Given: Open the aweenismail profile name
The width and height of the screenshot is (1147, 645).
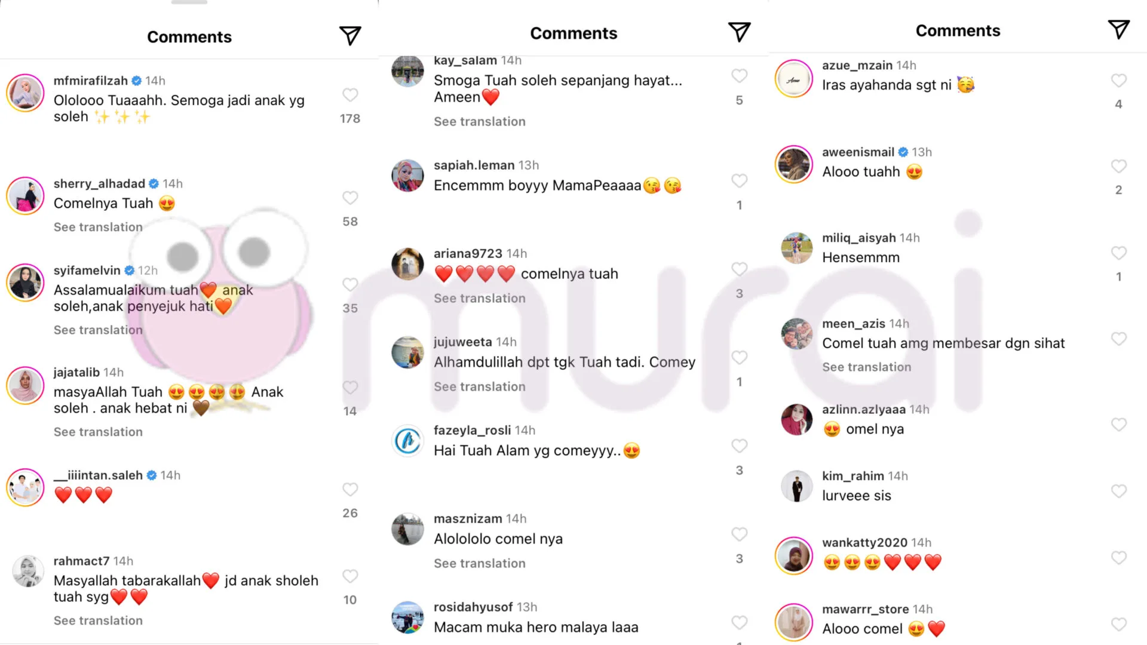Looking at the screenshot, I should 858,152.
